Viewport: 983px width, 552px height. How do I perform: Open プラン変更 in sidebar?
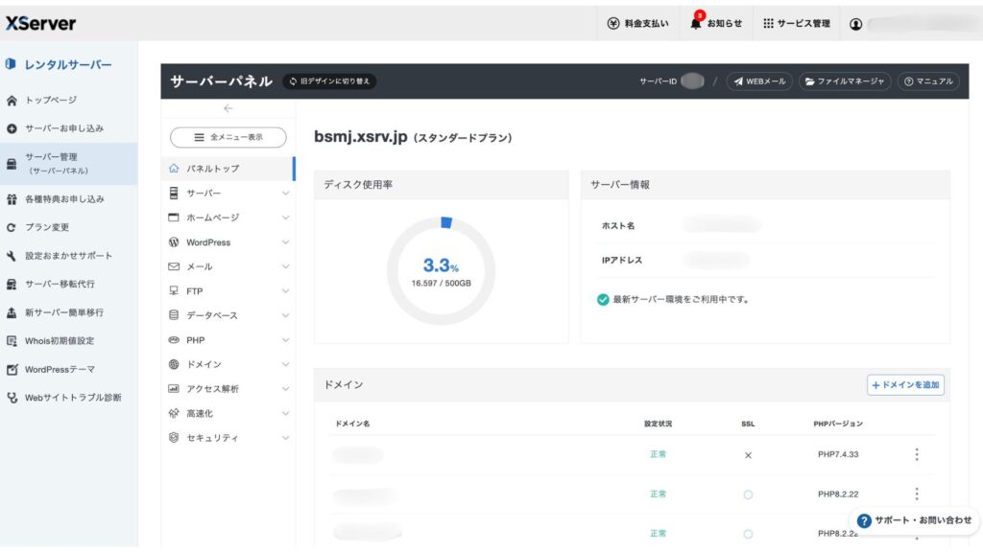pos(47,227)
